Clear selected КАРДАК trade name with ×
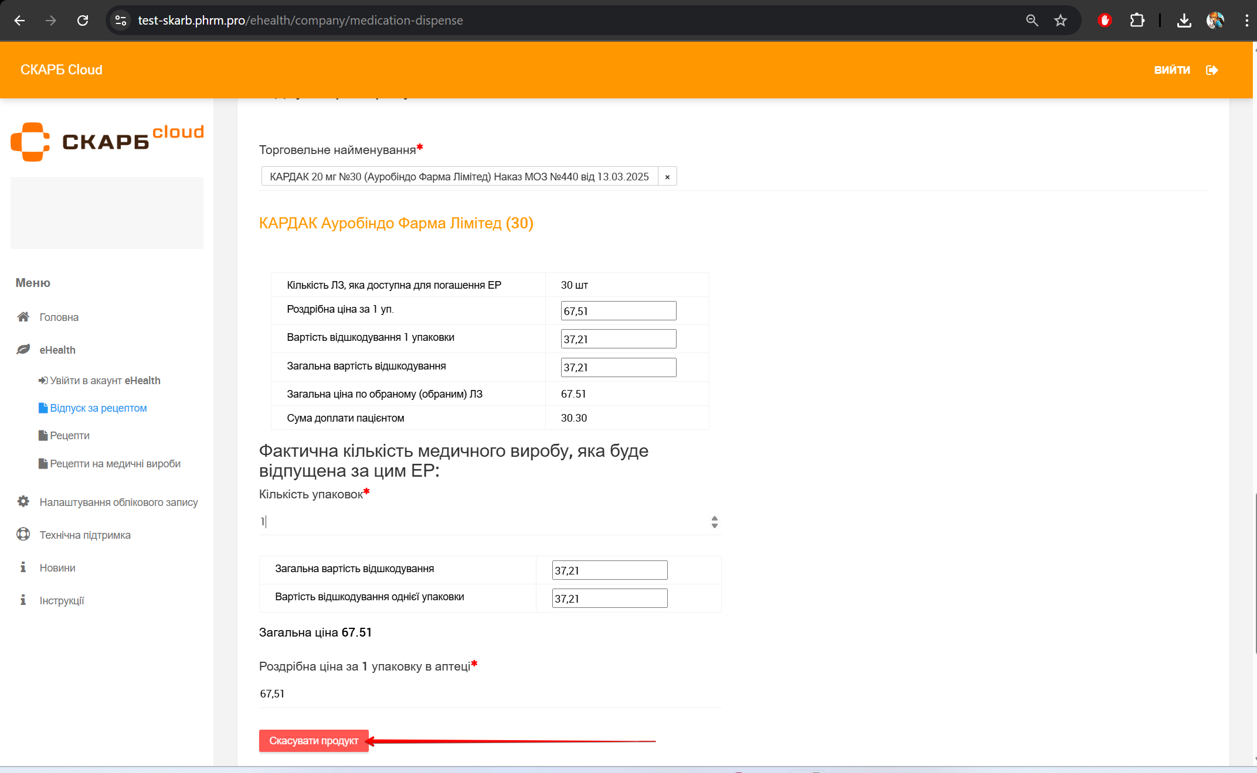 coord(667,177)
